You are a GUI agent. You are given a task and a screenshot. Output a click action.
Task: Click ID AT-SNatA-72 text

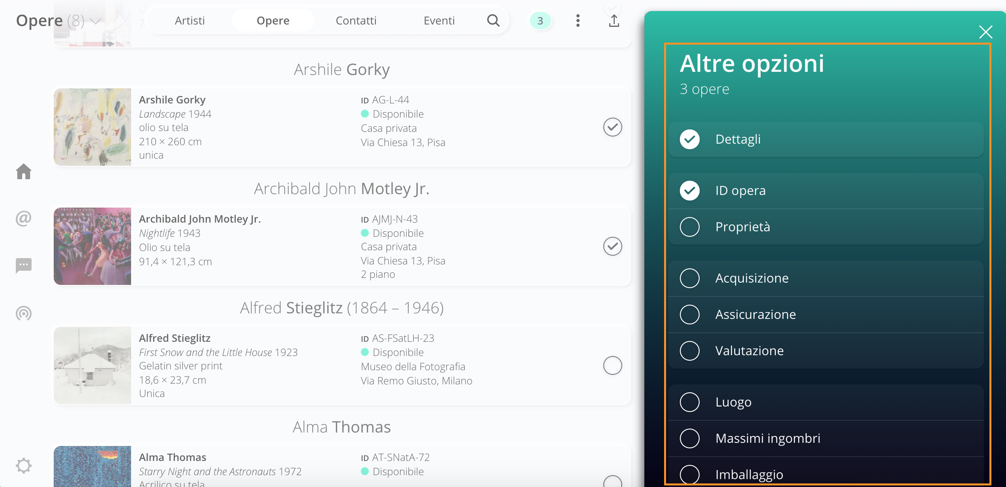[395, 457]
